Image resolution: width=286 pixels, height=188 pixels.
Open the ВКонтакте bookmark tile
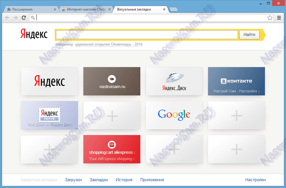point(237,81)
